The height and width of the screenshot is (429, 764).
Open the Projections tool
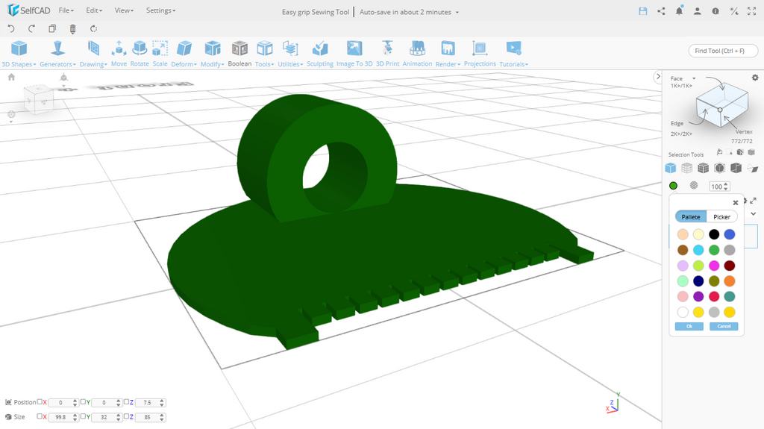pos(480,54)
